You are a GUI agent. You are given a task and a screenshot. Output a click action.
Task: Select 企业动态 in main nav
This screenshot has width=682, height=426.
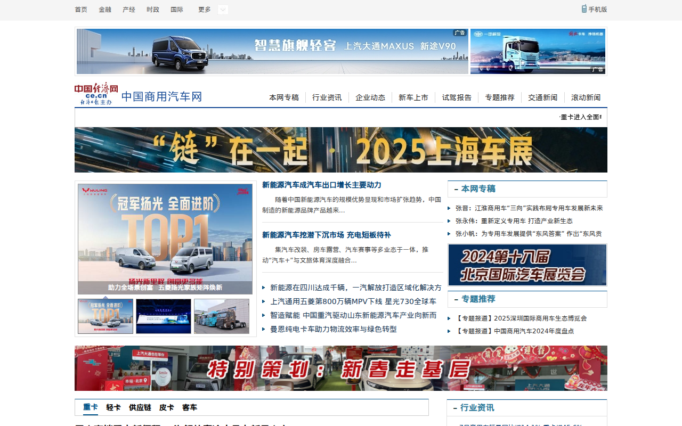(x=370, y=97)
